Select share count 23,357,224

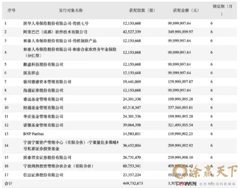(132, 175)
